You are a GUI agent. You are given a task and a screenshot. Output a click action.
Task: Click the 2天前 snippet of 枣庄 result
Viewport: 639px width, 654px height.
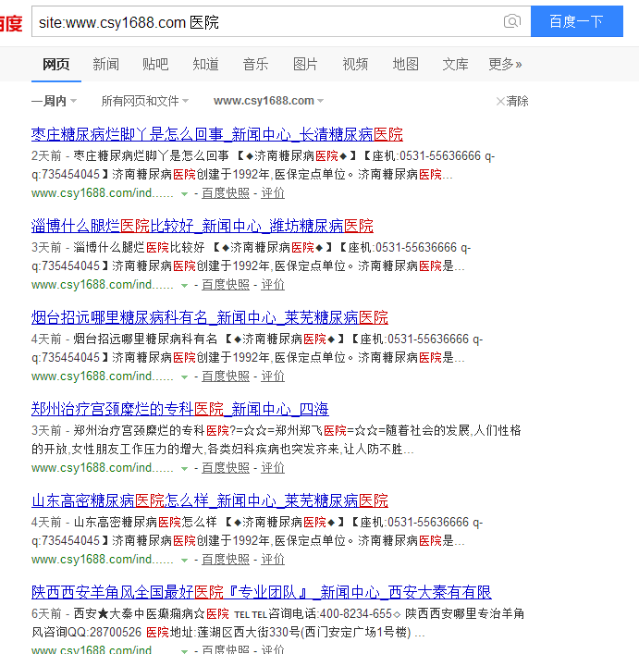point(263,166)
